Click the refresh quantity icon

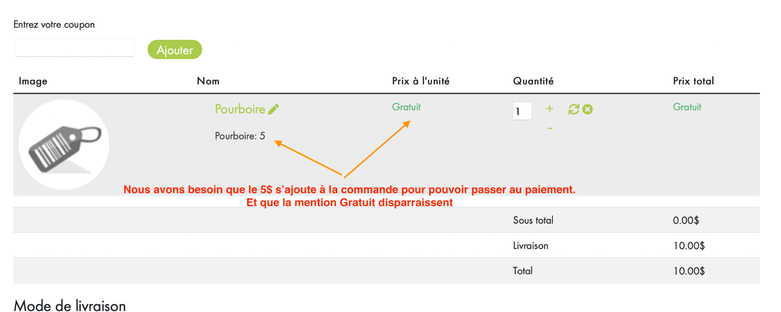(574, 109)
